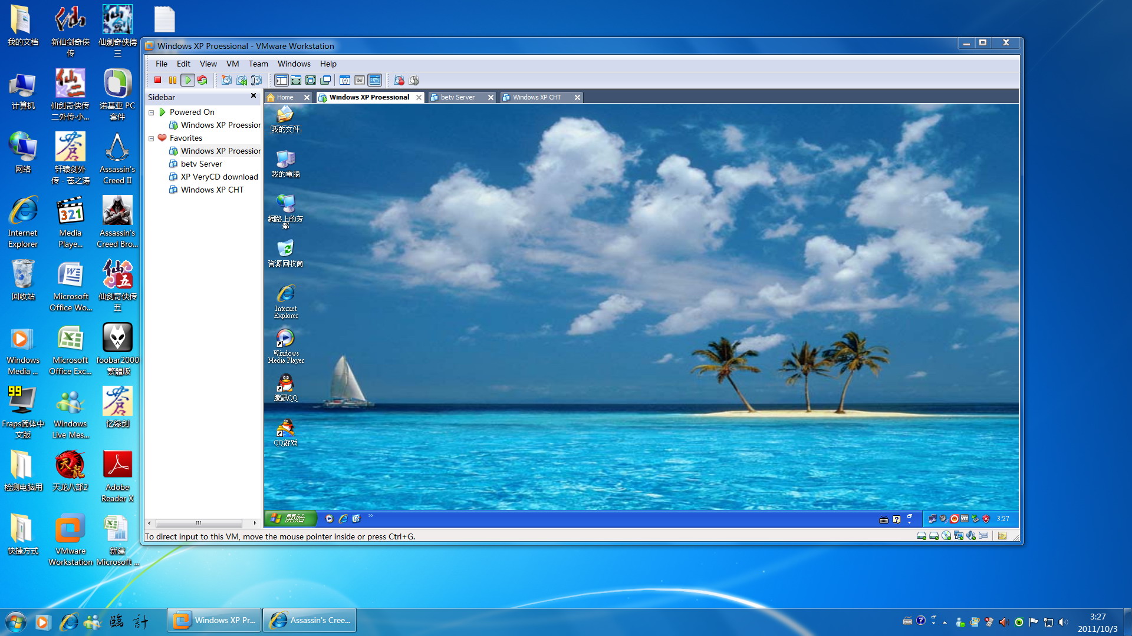1132x636 pixels.
Task: Open QQ游戏 icon on guest desktop
Action: pyautogui.click(x=286, y=432)
